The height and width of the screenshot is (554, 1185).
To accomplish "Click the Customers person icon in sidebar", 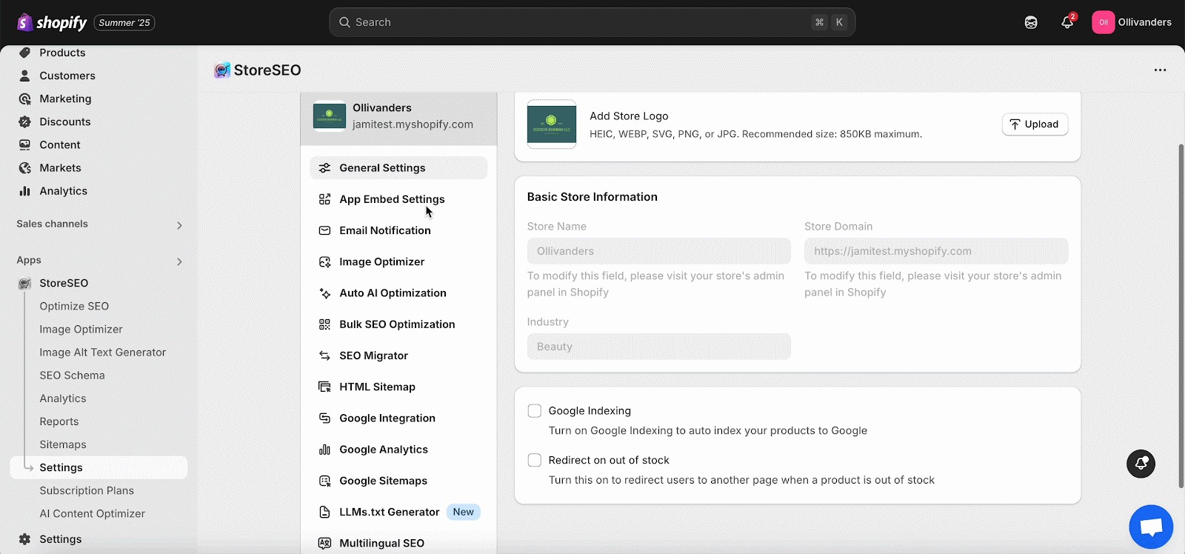I will [x=24, y=76].
